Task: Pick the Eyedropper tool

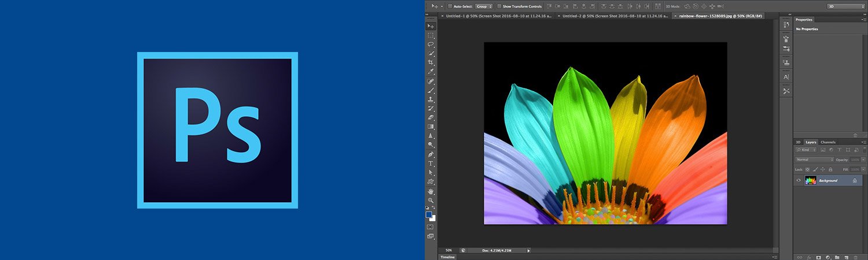Action: (x=431, y=72)
